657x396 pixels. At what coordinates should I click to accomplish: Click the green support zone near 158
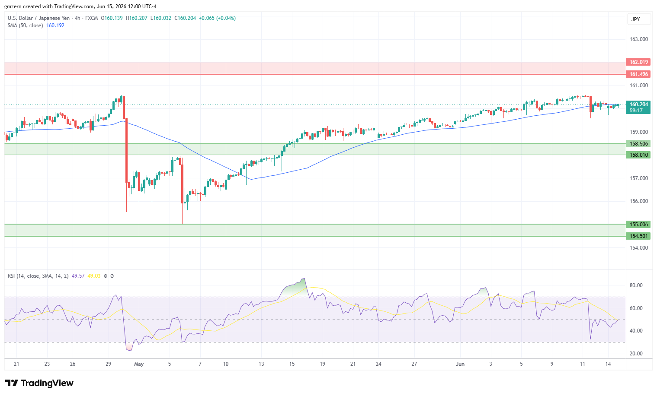click(315, 149)
